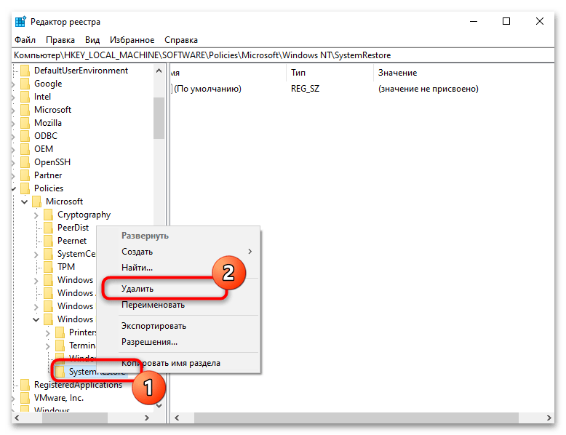566x435 pixels.
Task: Choose Удалить in context menu
Action: (137, 289)
